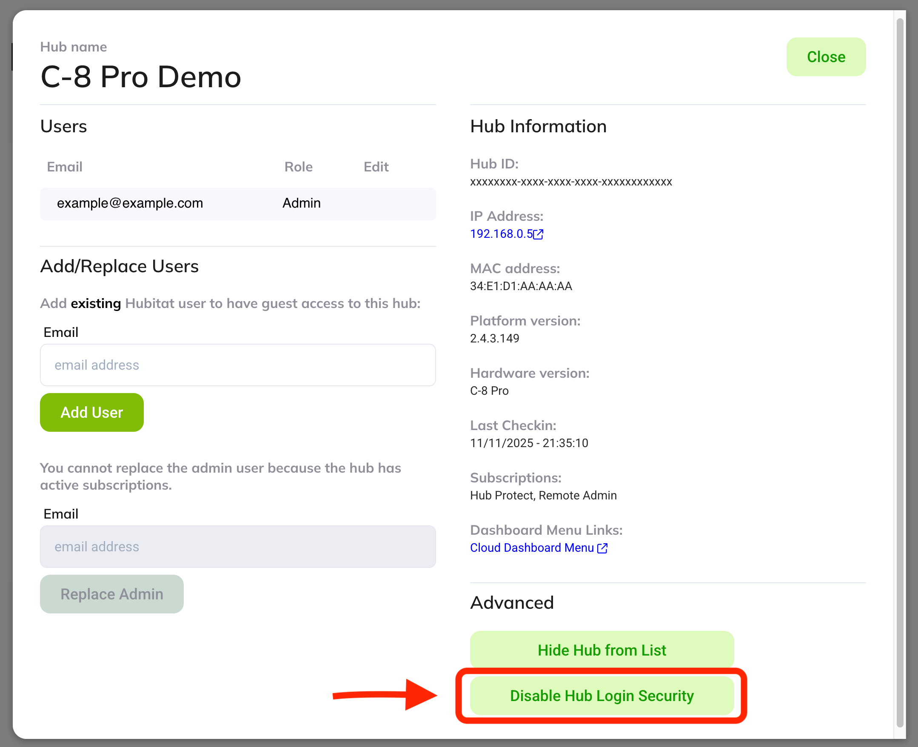Screen dimensions: 918x747
Task: Focus the guest user email address field
Action: (238, 365)
